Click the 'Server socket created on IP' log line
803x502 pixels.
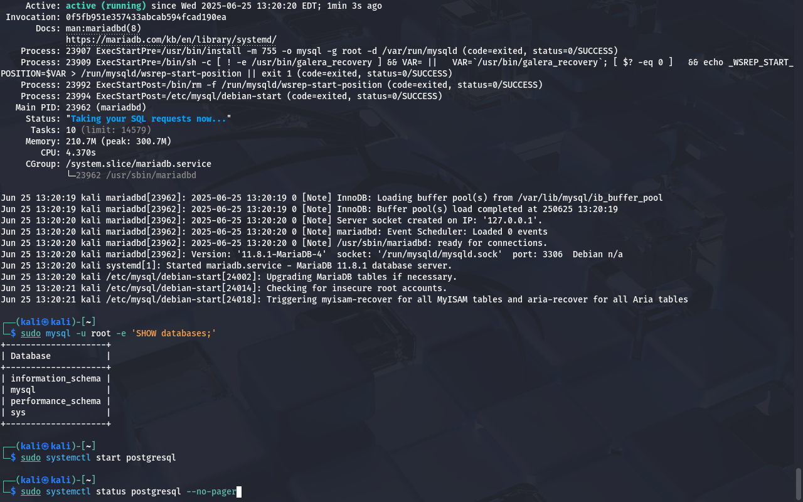(x=272, y=220)
